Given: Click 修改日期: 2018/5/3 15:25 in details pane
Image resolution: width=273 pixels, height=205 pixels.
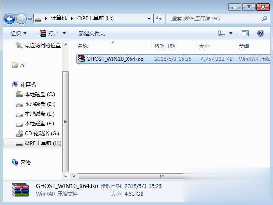Looking at the screenshot, I should (131, 186).
